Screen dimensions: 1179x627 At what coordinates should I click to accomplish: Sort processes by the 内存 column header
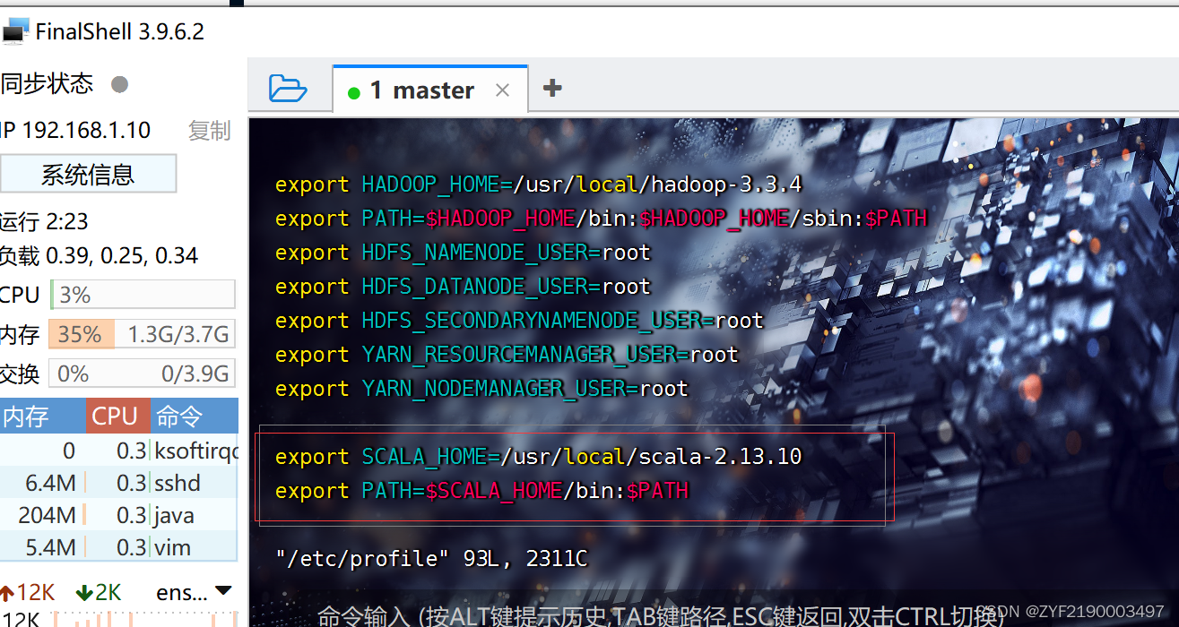[42, 416]
